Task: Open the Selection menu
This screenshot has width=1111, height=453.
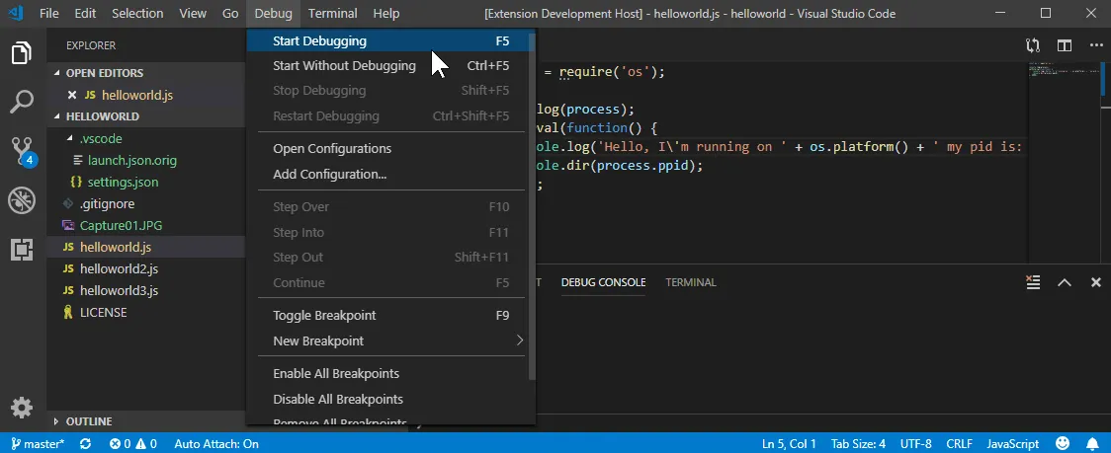Action: click(137, 14)
